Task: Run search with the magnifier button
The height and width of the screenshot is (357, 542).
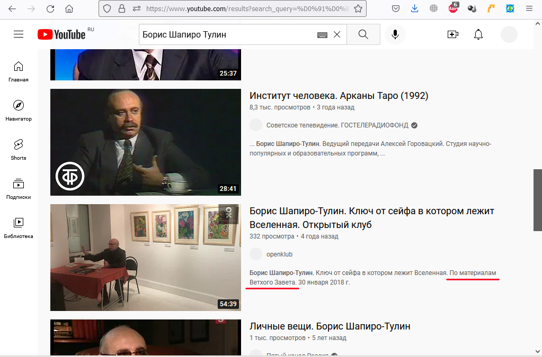Action: 363,34
